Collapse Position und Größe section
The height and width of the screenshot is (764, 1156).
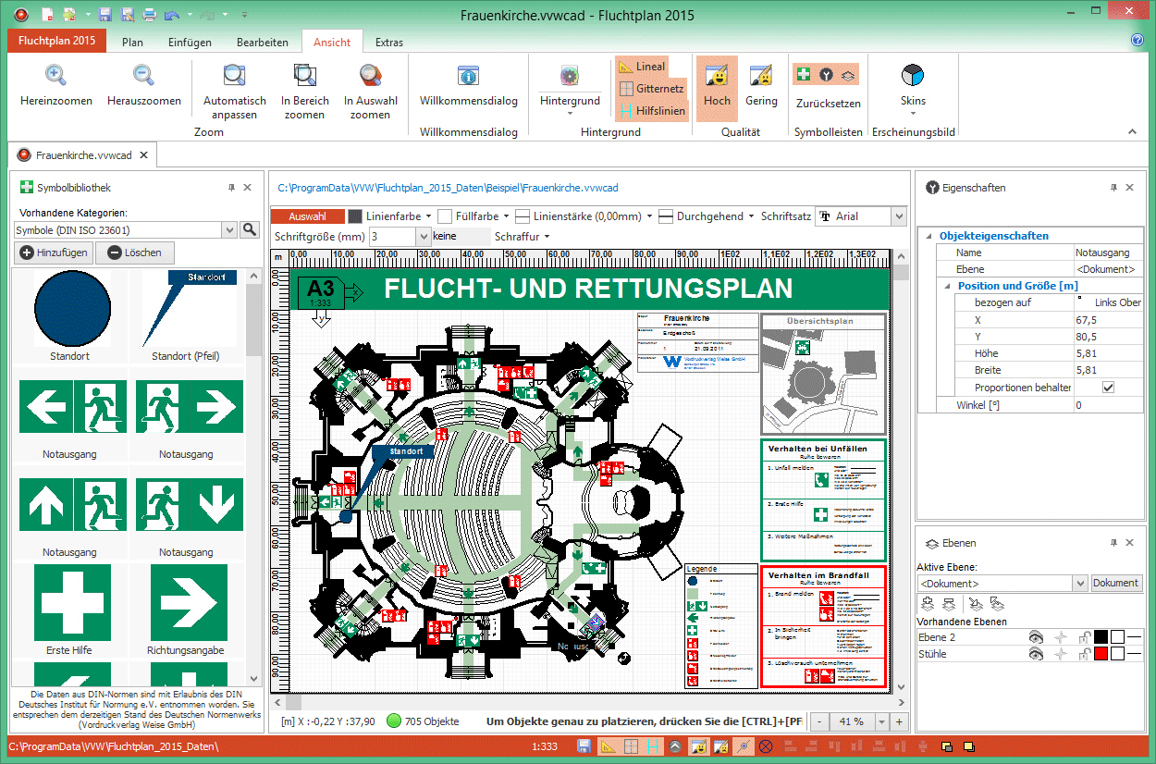947,286
